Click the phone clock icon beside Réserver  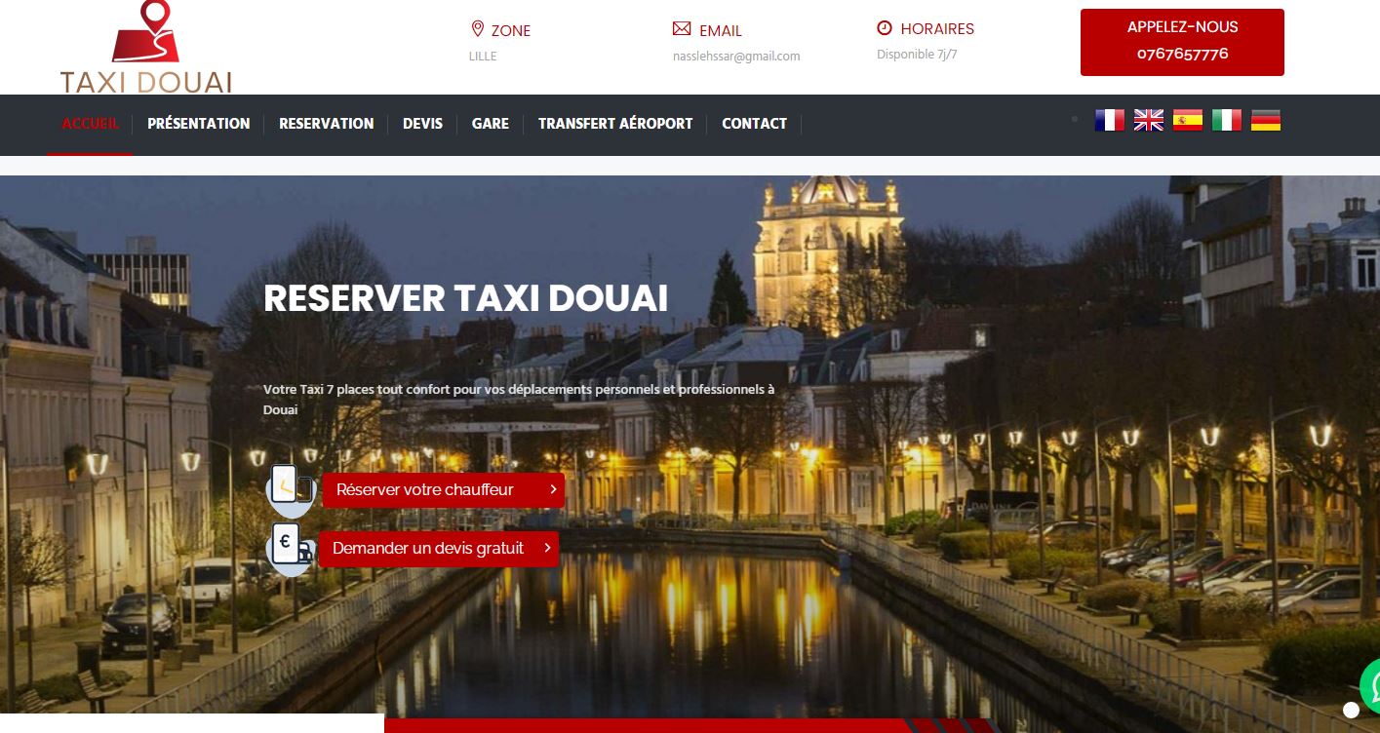[x=290, y=487]
